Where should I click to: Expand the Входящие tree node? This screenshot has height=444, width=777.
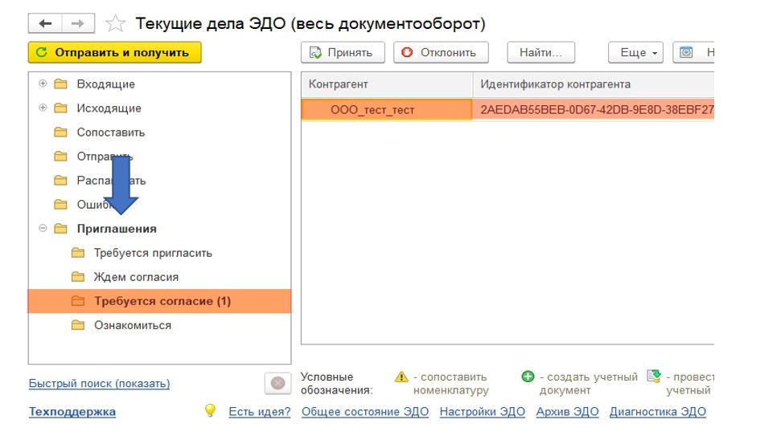click(x=43, y=84)
